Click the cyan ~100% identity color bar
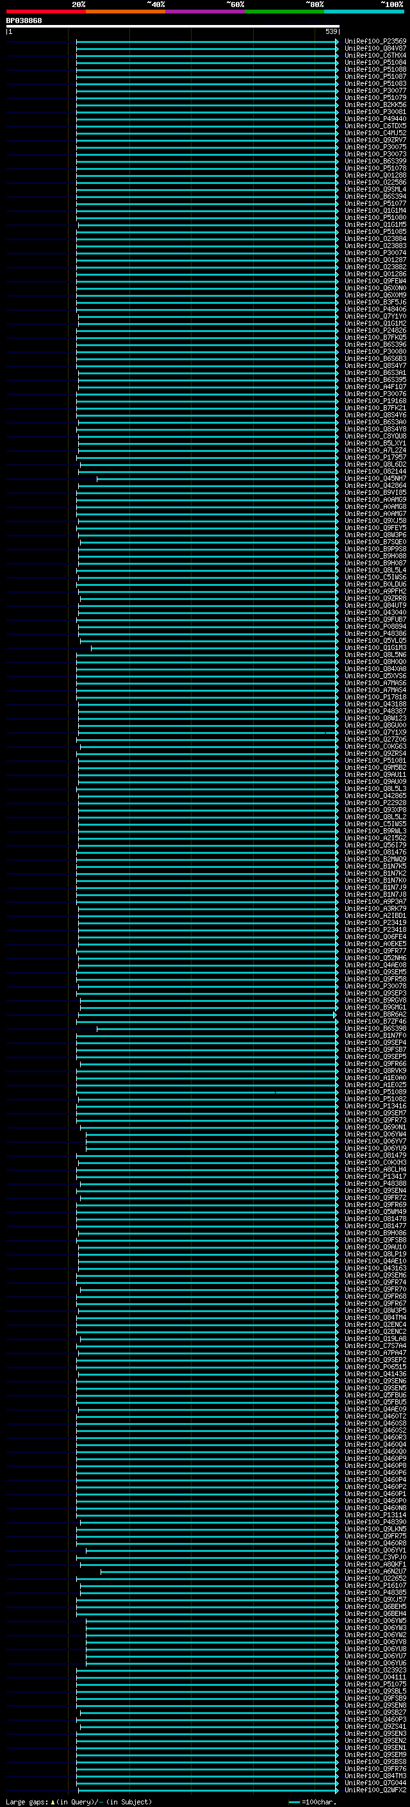The width and height of the screenshot is (410, 1807). click(364, 12)
